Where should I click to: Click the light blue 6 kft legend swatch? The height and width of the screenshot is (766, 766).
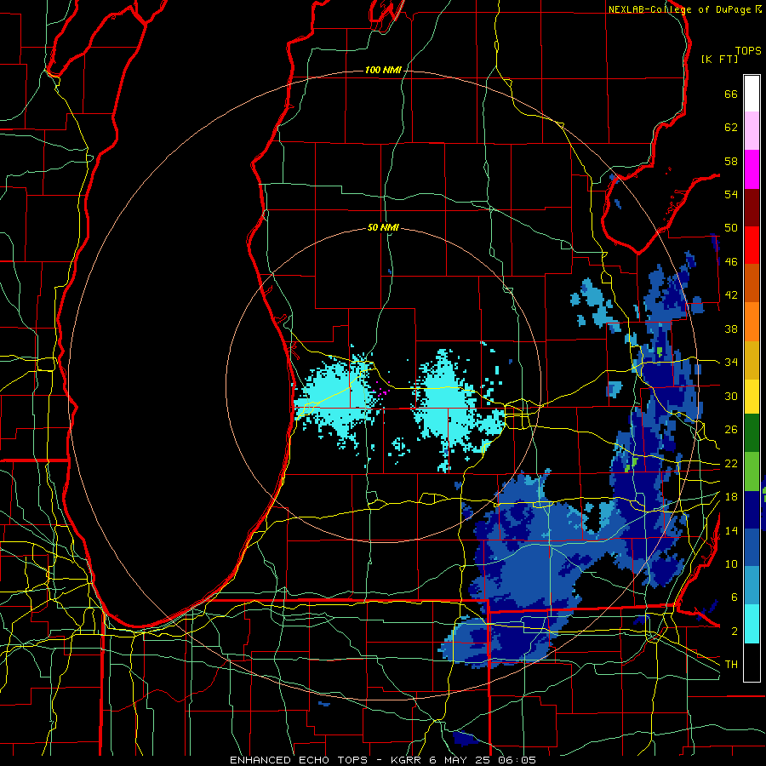[x=752, y=586]
